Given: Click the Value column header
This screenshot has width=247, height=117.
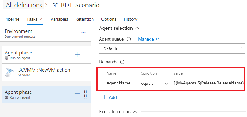Looking at the screenshot, I should (x=178, y=73).
